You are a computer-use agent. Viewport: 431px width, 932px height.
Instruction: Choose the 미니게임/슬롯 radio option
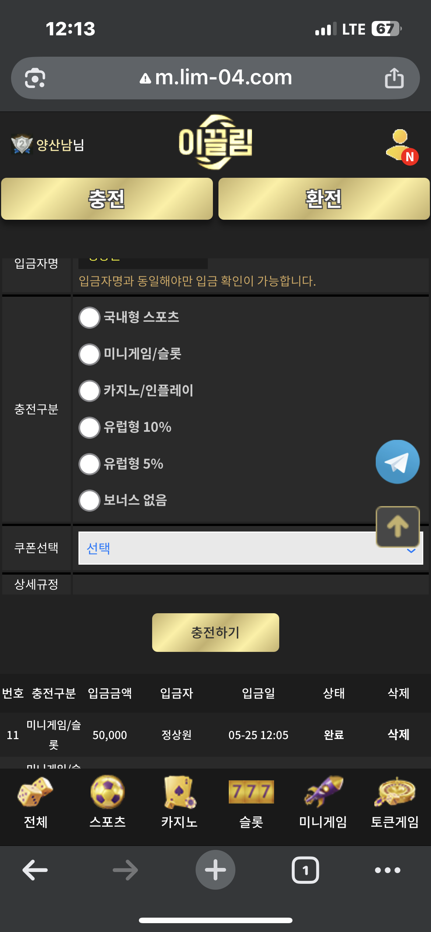pyautogui.click(x=90, y=354)
